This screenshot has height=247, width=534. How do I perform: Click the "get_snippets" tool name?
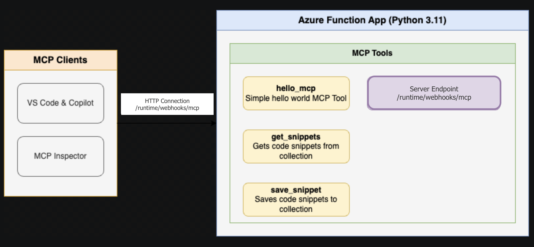[296, 137]
